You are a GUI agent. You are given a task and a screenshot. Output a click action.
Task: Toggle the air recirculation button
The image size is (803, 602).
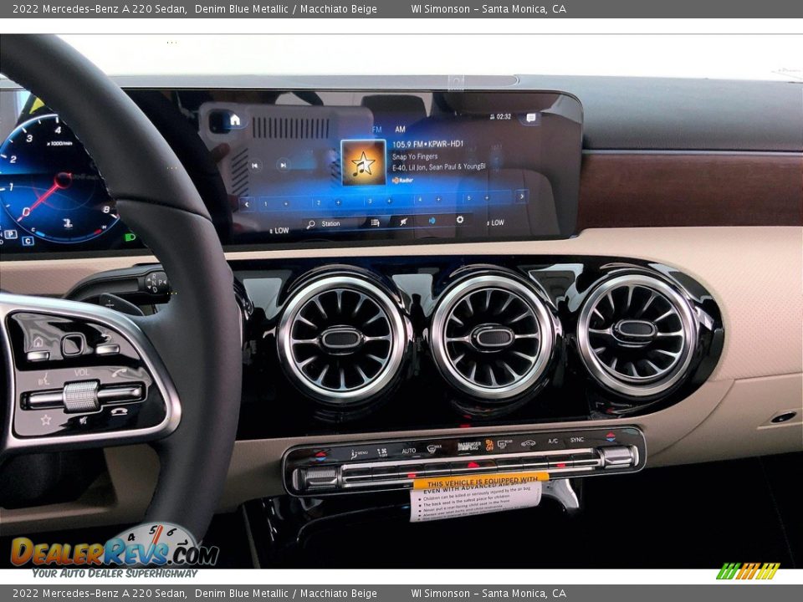528,442
